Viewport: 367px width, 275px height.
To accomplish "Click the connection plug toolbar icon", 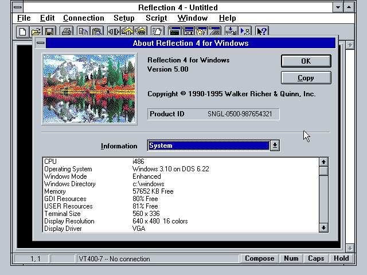I will tap(114, 32).
